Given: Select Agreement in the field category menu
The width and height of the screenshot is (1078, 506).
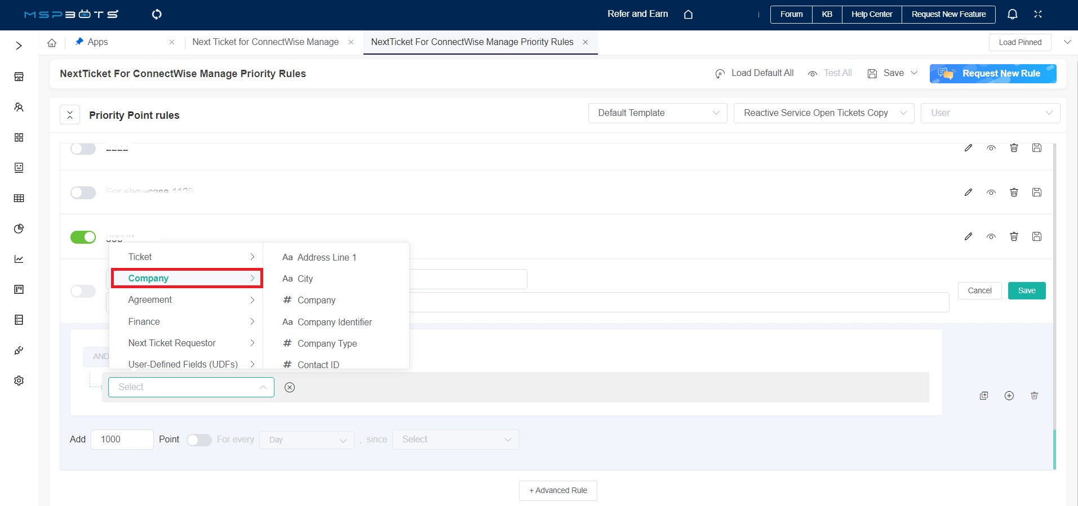Looking at the screenshot, I should click(150, 300).
